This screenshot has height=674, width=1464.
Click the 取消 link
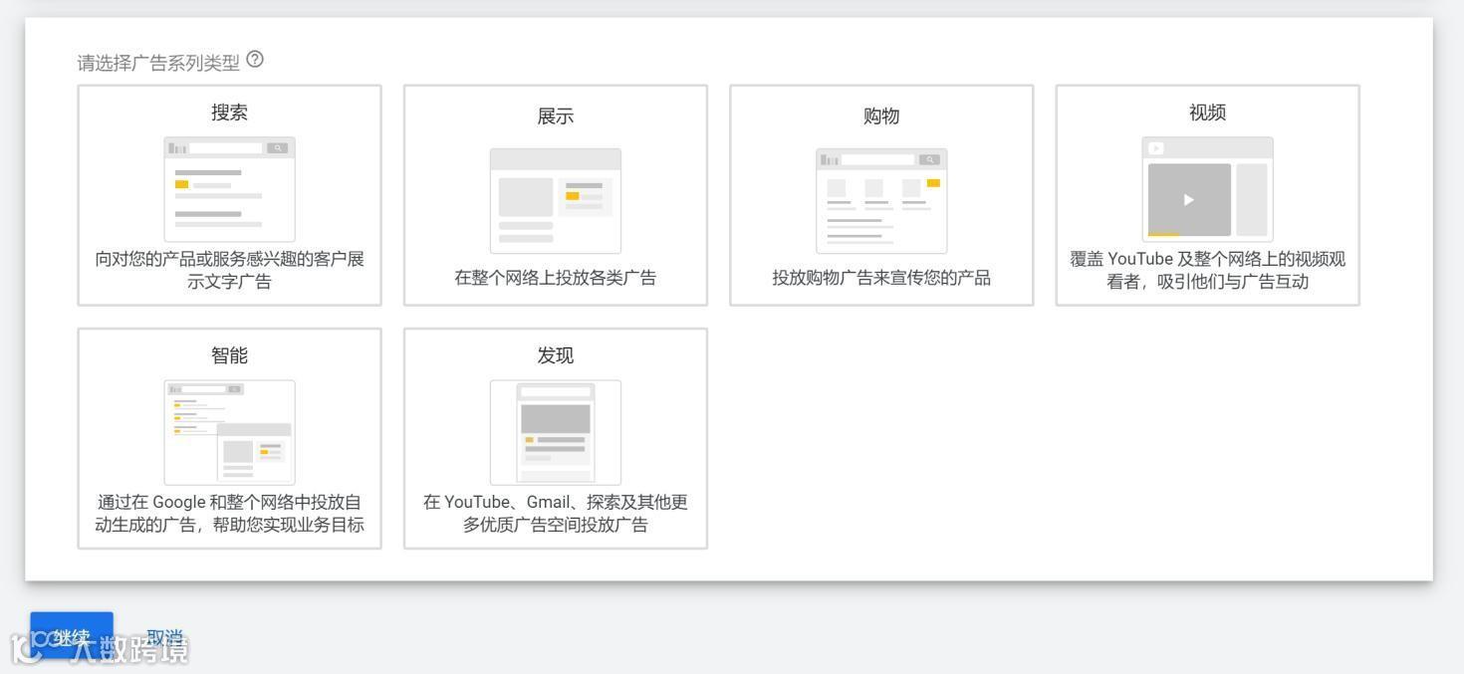click(x=164, y=637)
